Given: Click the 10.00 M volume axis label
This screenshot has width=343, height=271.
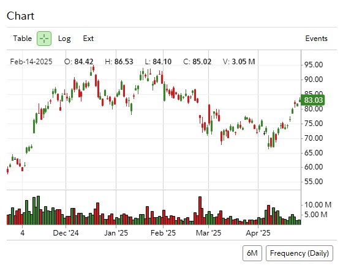Looking at the screenshot, I should [318, 205].
